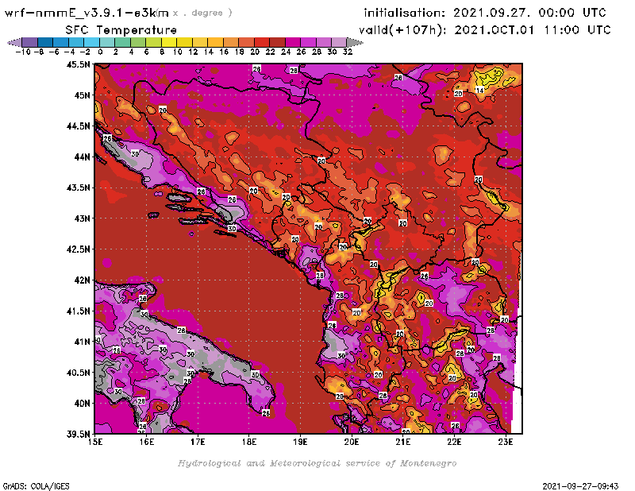635x491 pixels.
Task: Click the legend swatch between 30 and 32
Action: [339, 42]
